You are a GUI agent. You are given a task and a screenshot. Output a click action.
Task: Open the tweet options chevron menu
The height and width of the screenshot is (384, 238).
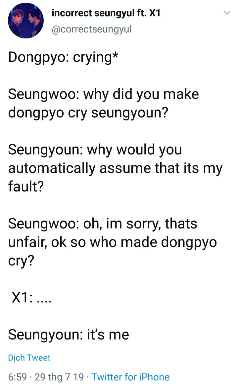(x=227, y=13)
